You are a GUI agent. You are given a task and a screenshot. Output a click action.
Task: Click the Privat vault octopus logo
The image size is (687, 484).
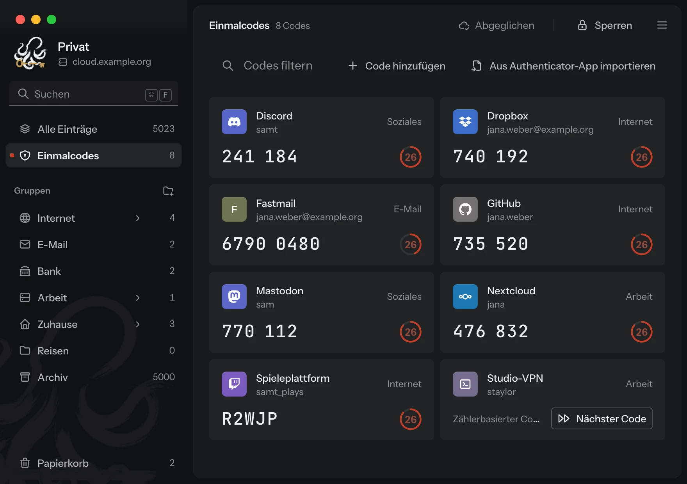coord(30,53)
